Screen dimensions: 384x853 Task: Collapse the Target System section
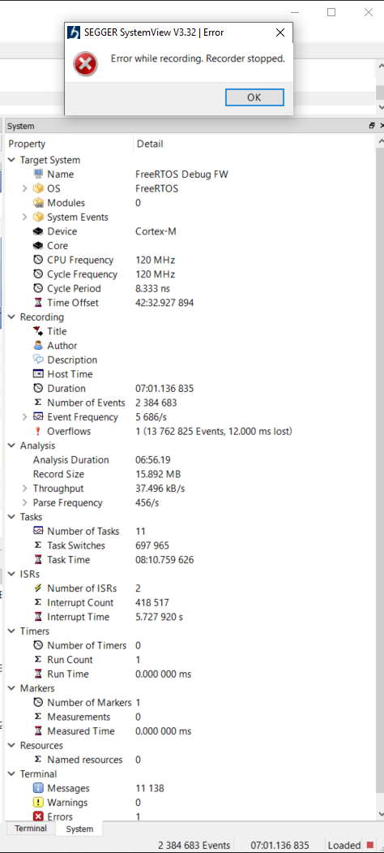point(12,160)
